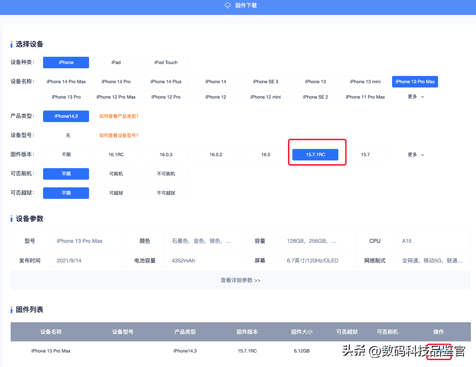
Task: Click 设备名称 column header
Action: point(51,332)
